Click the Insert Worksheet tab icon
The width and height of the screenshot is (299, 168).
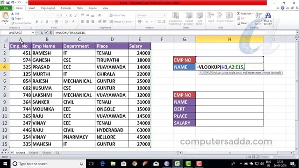[x=57, y=153]
